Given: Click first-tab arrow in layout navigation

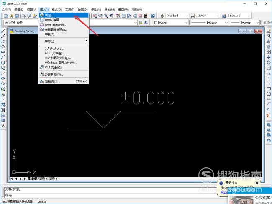Looking at the screenshot, I should (x=12, y=178).
